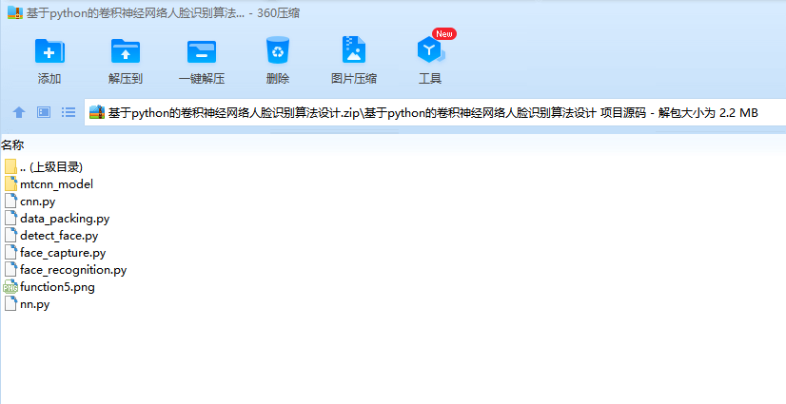The height and width of the screenshot is (404, 786).
Task: Click the archive path address field
Action: 435,112
